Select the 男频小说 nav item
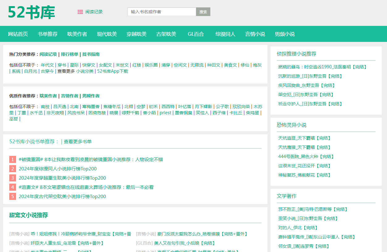 [x=285, y=34]
